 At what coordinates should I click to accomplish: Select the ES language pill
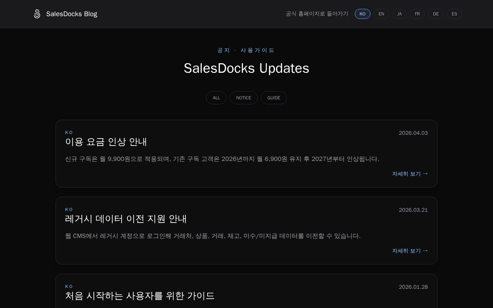(454, 14)
